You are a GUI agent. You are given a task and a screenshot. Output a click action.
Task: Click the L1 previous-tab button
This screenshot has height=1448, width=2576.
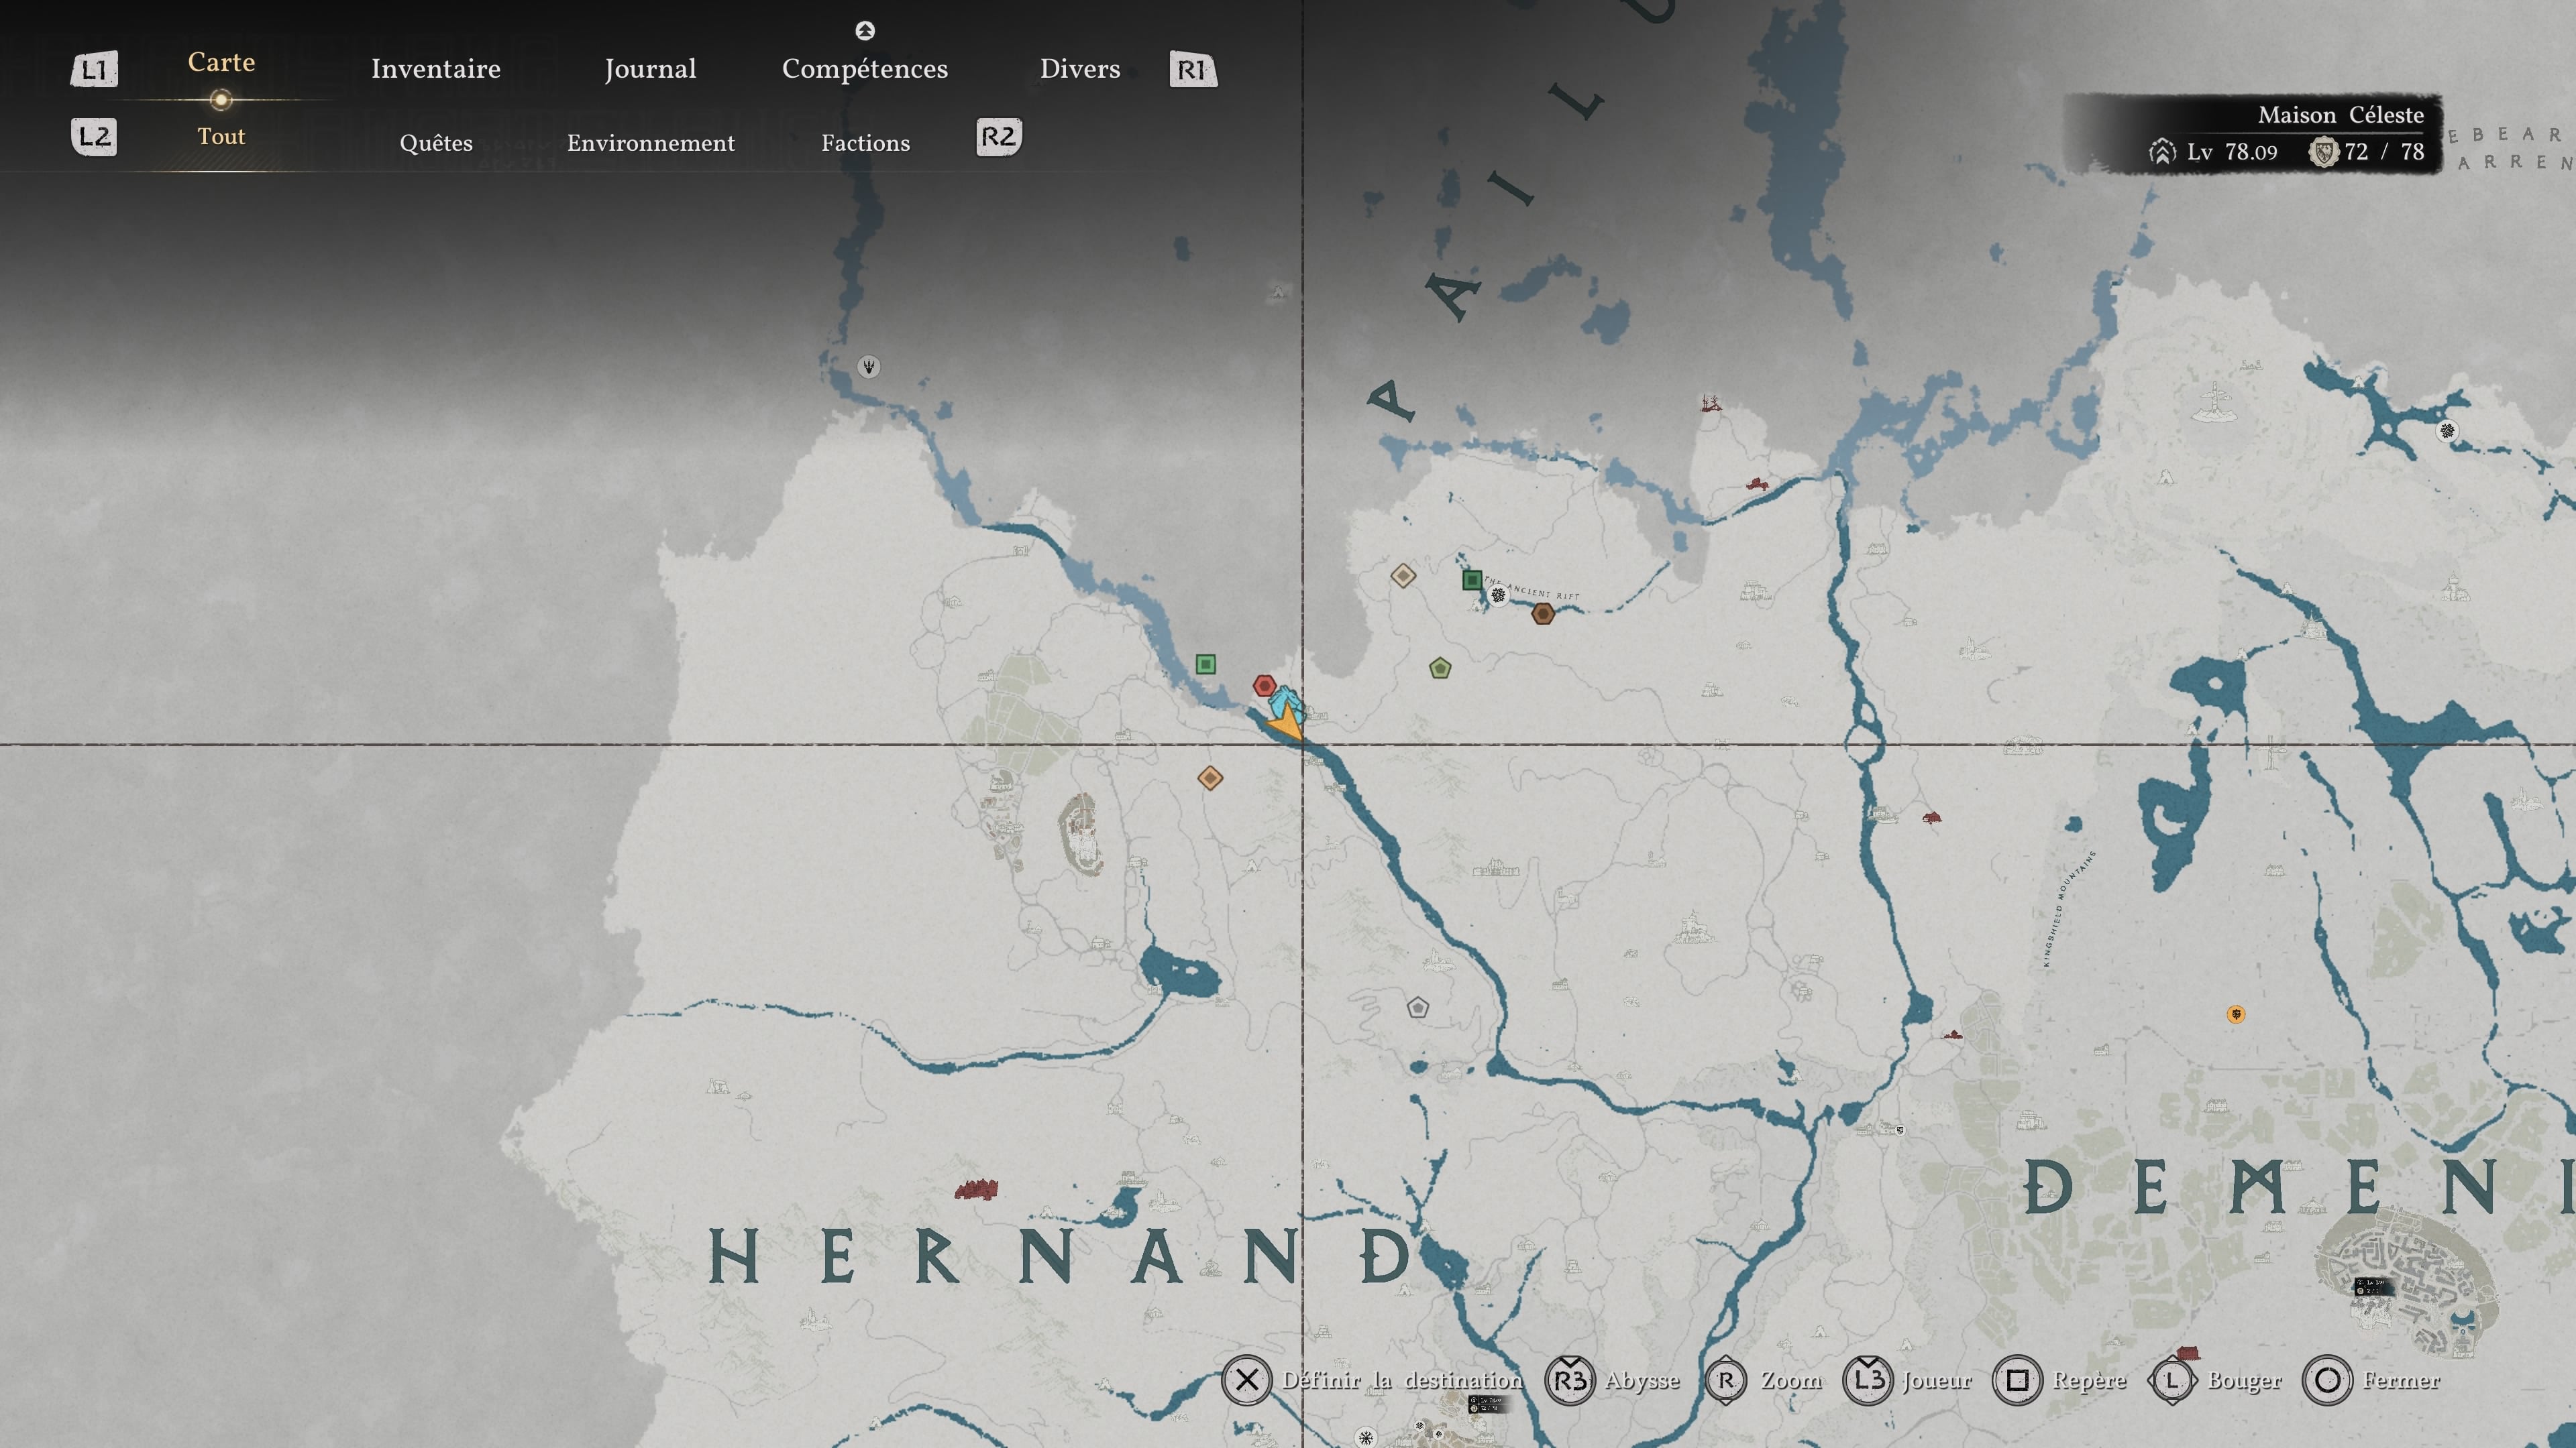[x=94, y=69]
